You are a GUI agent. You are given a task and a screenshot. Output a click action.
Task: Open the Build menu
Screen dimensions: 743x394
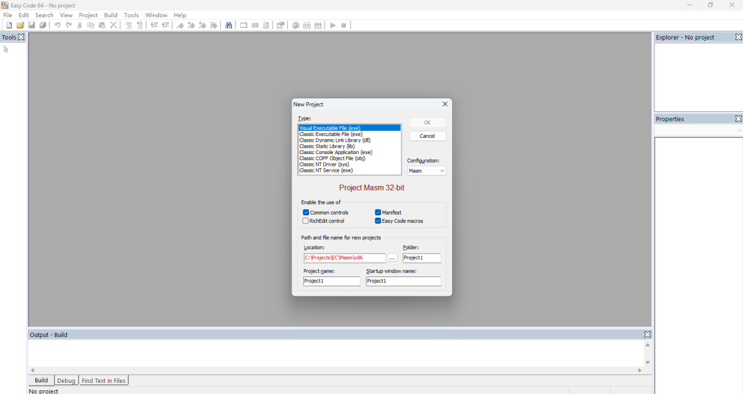pyautogui.click(x=111, y=15)
